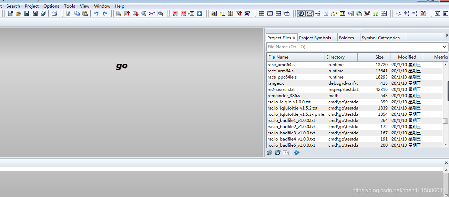Screen dimensions: 449x197
Task: Switch to the Project Symbols tab
Action: (x=315, y=38)
